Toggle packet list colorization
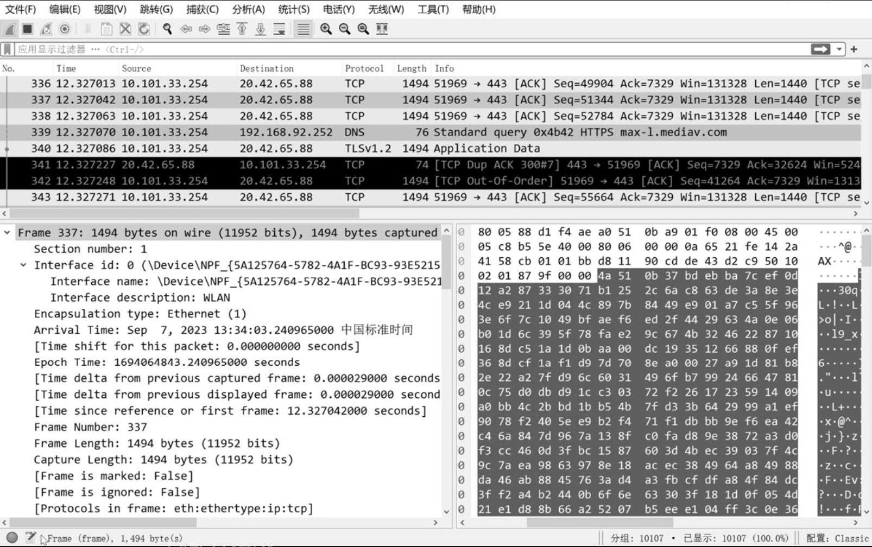This screenshot has height=547, width=872. point(303,29)
